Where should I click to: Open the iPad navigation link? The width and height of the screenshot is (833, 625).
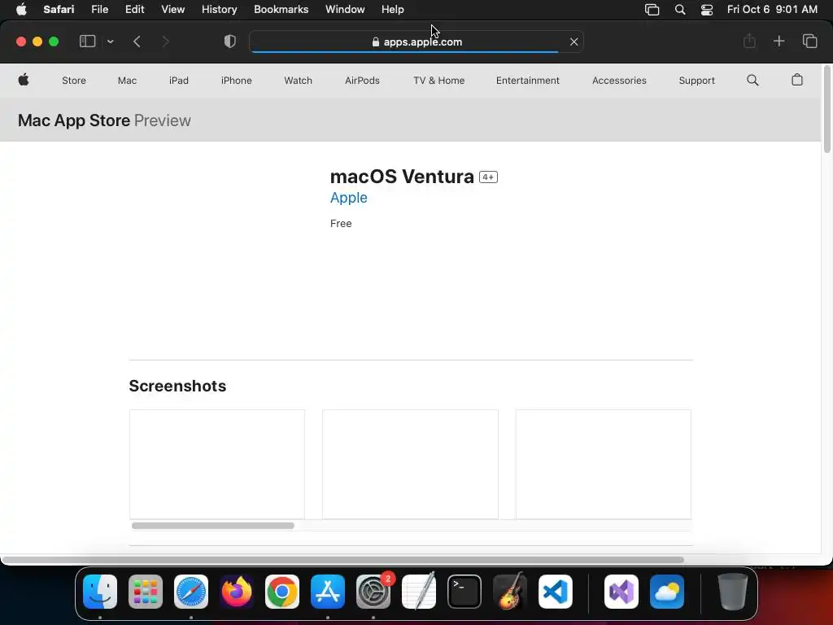(x=178, y=81)
